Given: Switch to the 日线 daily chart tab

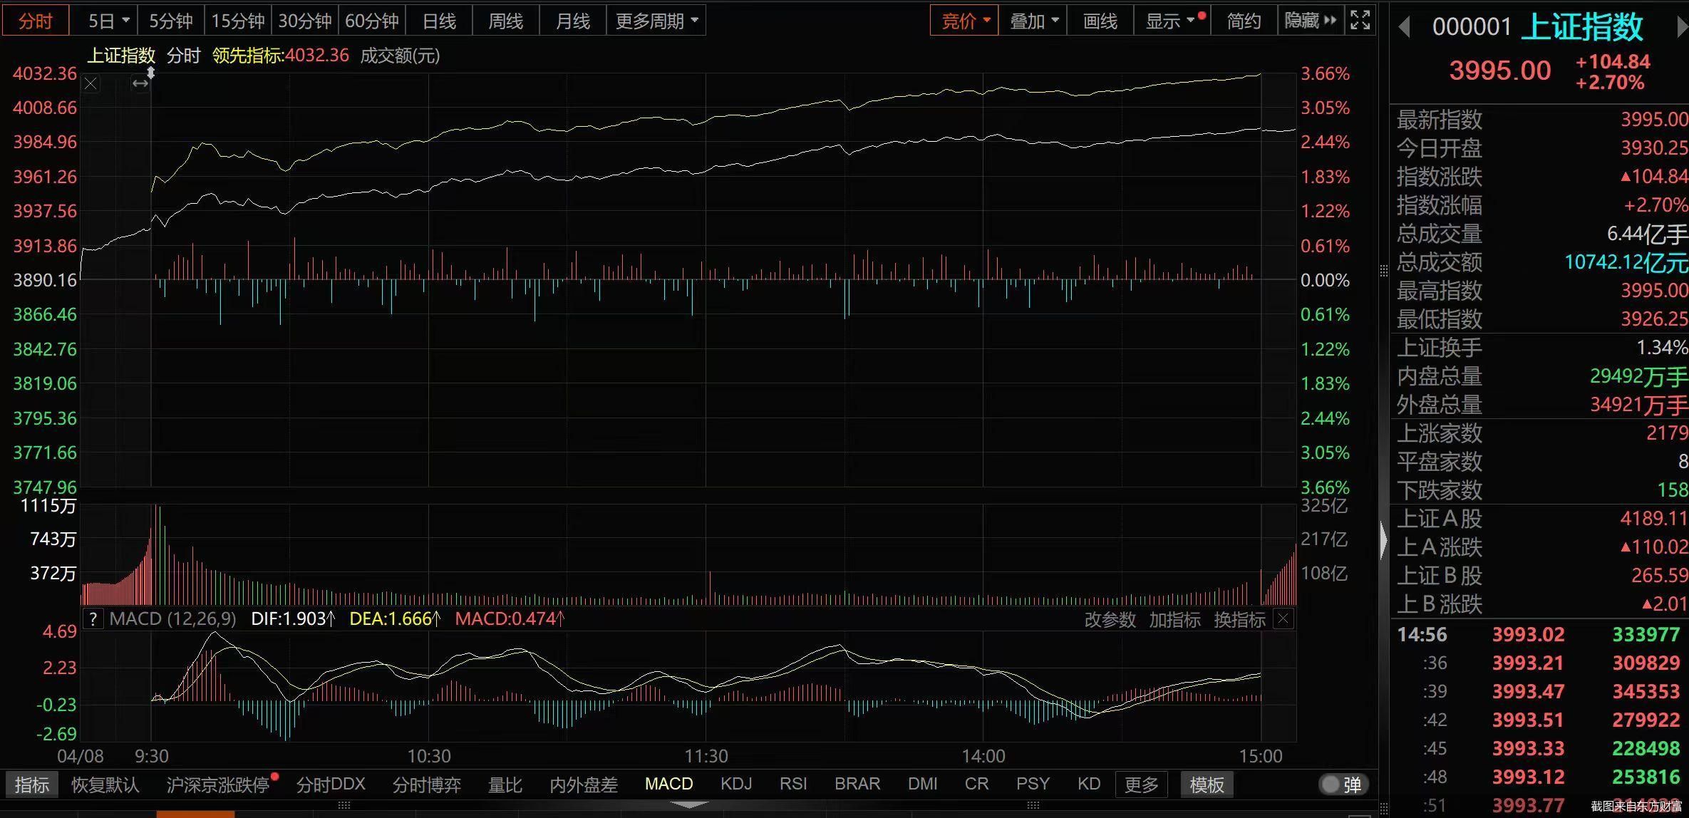Looking at the screenshot, I should click(439, 21).
